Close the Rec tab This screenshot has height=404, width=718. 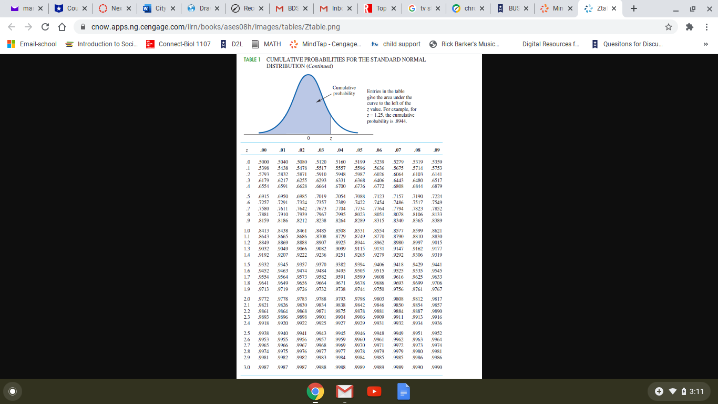[261, 9]
